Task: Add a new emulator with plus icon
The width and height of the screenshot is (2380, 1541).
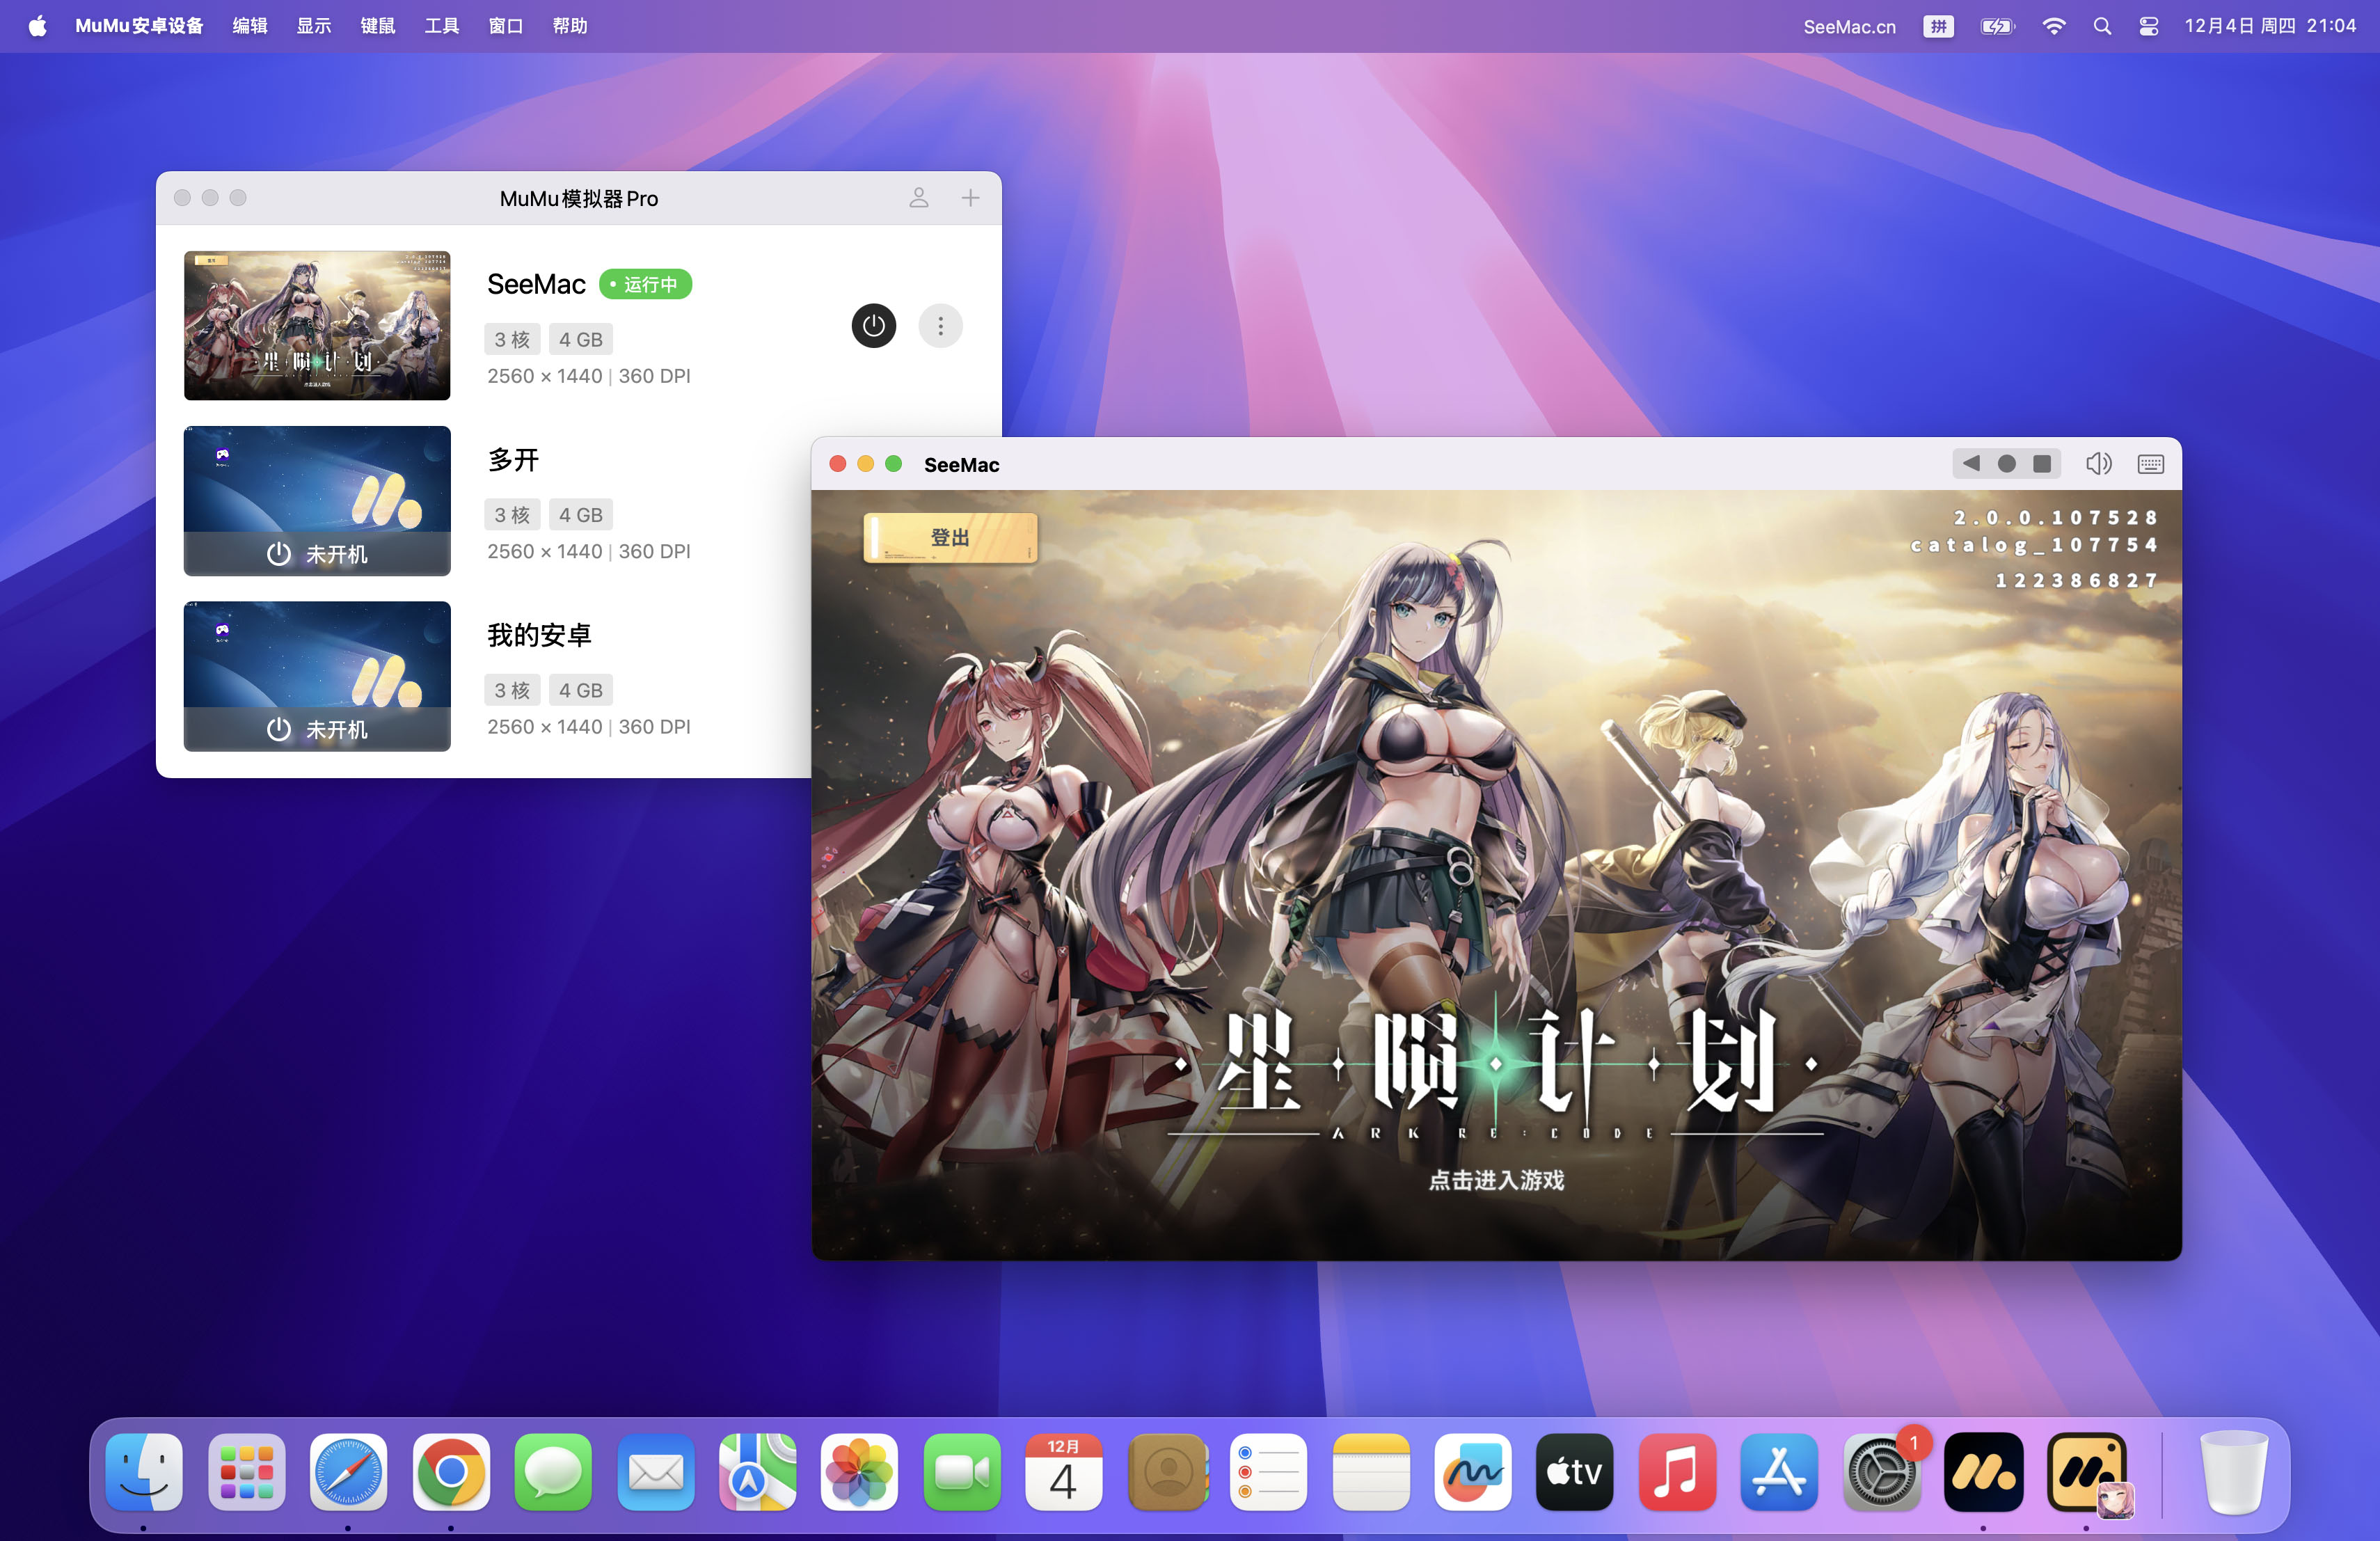Action: click(970, 198)
